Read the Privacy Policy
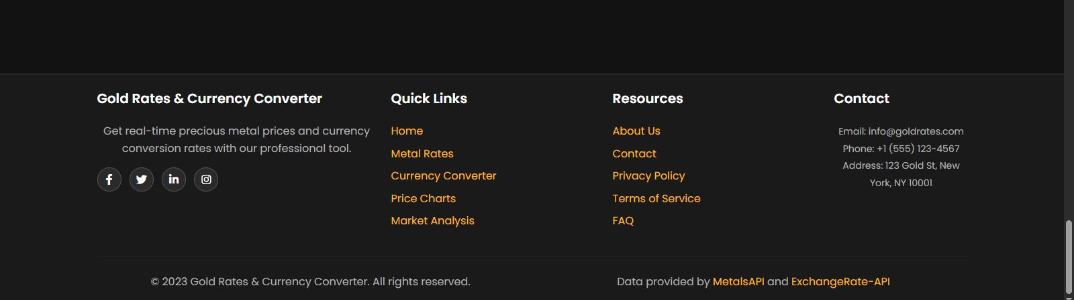Screen dimensions: 1074x300 click(x=648, y=176)
